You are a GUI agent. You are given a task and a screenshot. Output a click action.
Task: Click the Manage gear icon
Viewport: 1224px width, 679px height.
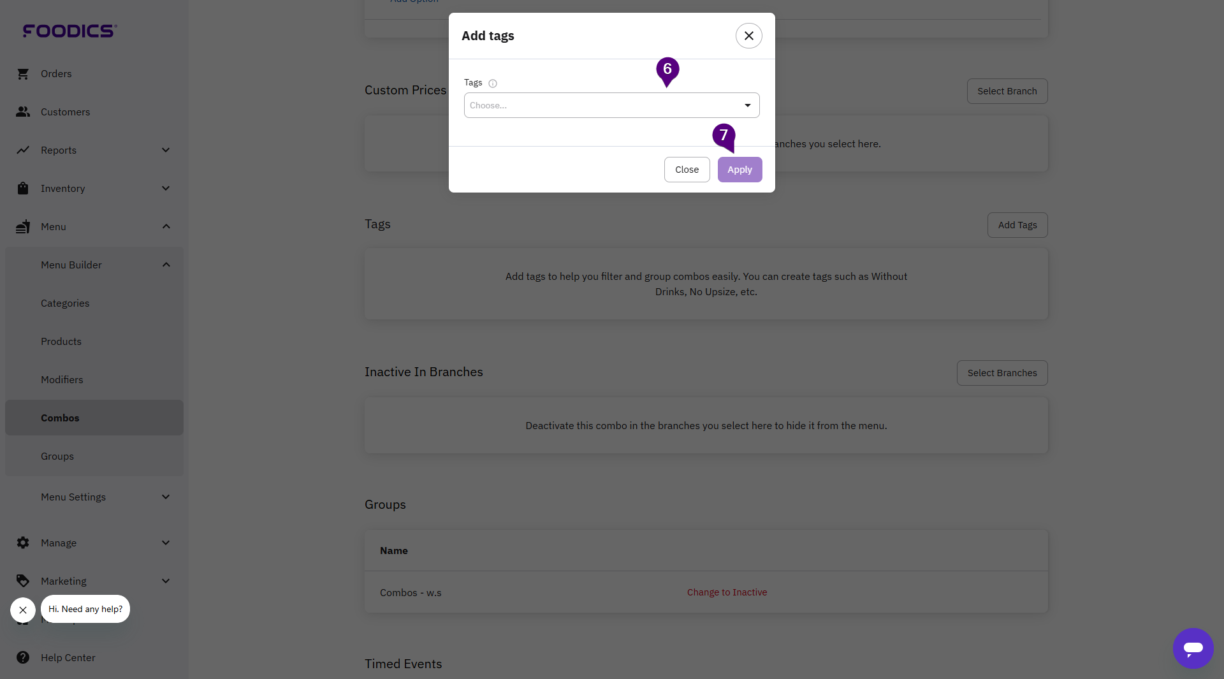[x=23, y=543]
